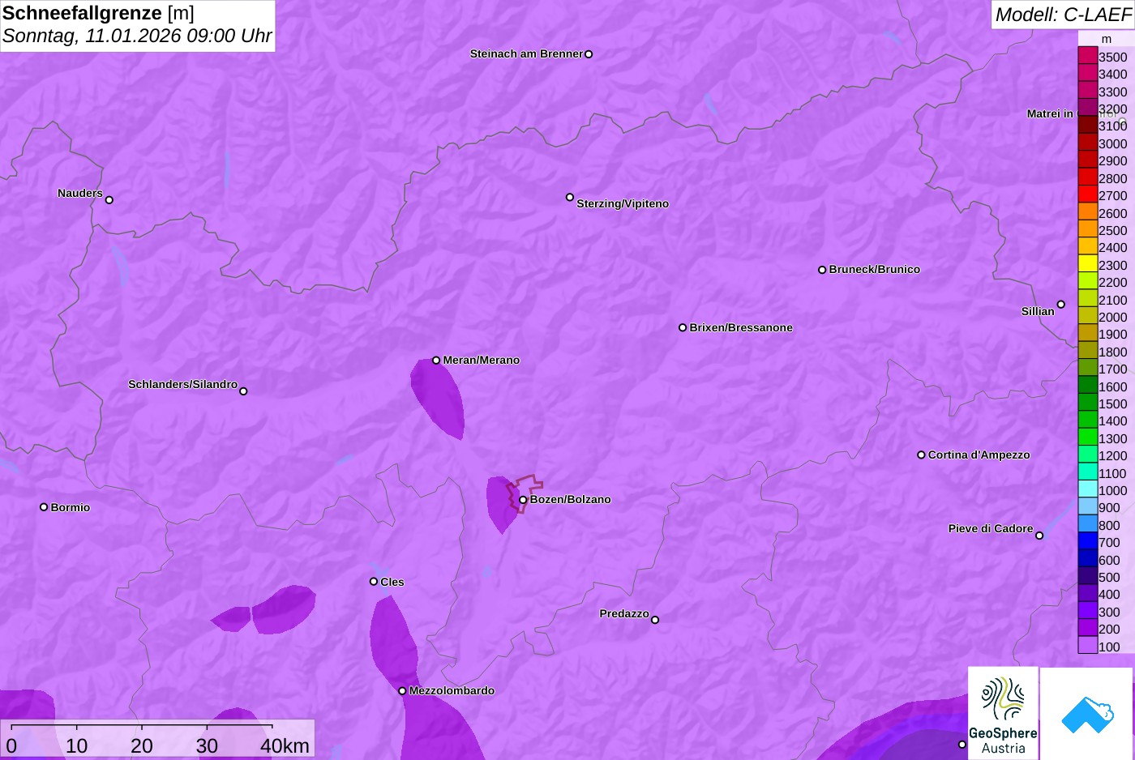
Task: Click the legend unit 'm' header
Action: click(x=1107, y=39)
